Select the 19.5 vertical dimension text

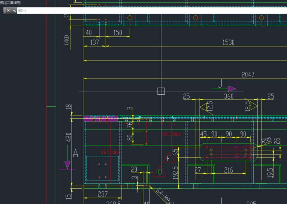pos(270,173)
